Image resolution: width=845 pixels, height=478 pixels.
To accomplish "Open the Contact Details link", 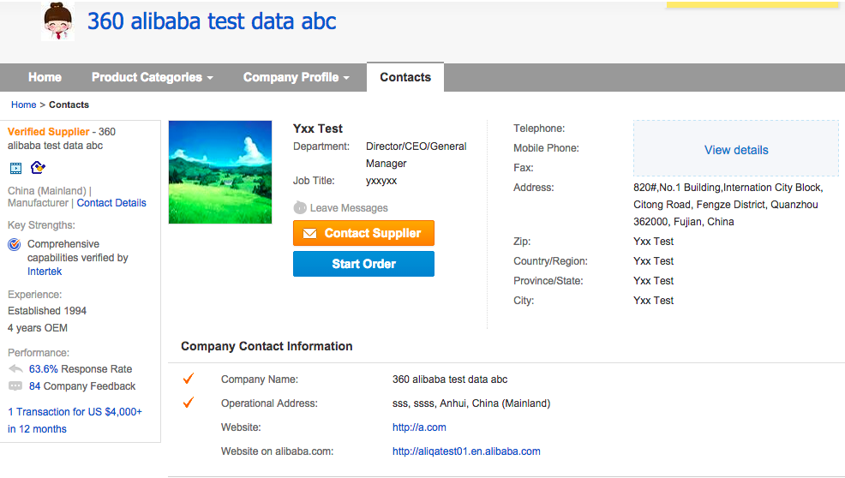I will click(x=111, y=203).
